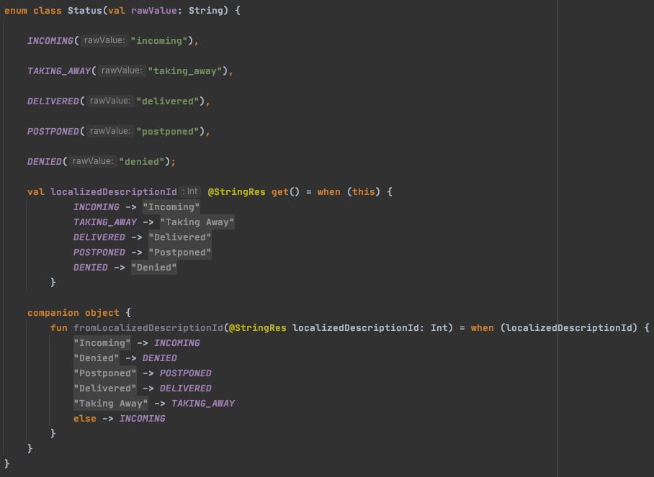The width and height of the screenshot is (654, 477).
Task: Click TAKING_AWAY result in the companion block
Action: [203, 404]
